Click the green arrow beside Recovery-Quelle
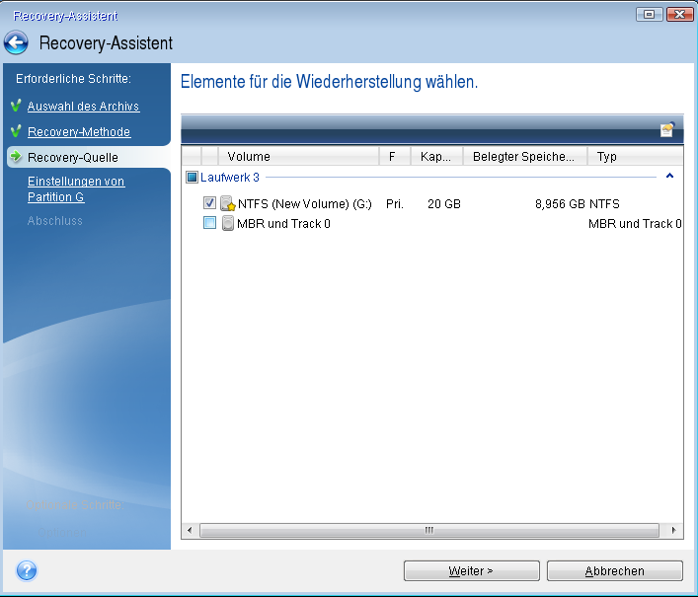This screenshot has height=597, width=698. pyautogui.click(x=16, y=157)
